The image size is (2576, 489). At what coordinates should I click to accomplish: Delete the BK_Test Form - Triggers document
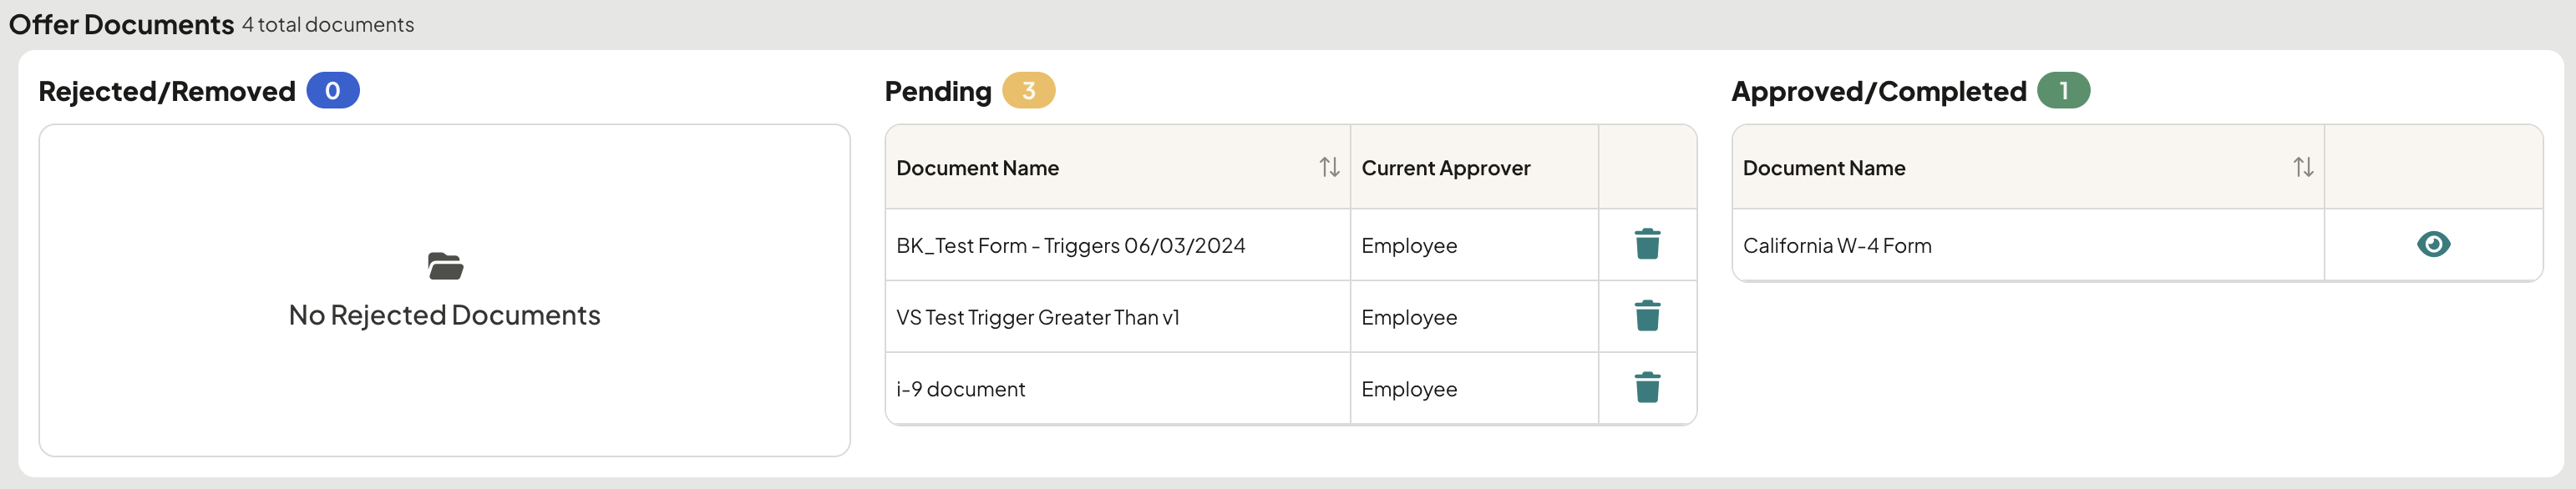pyautogui.click(x=1647, y=244)
